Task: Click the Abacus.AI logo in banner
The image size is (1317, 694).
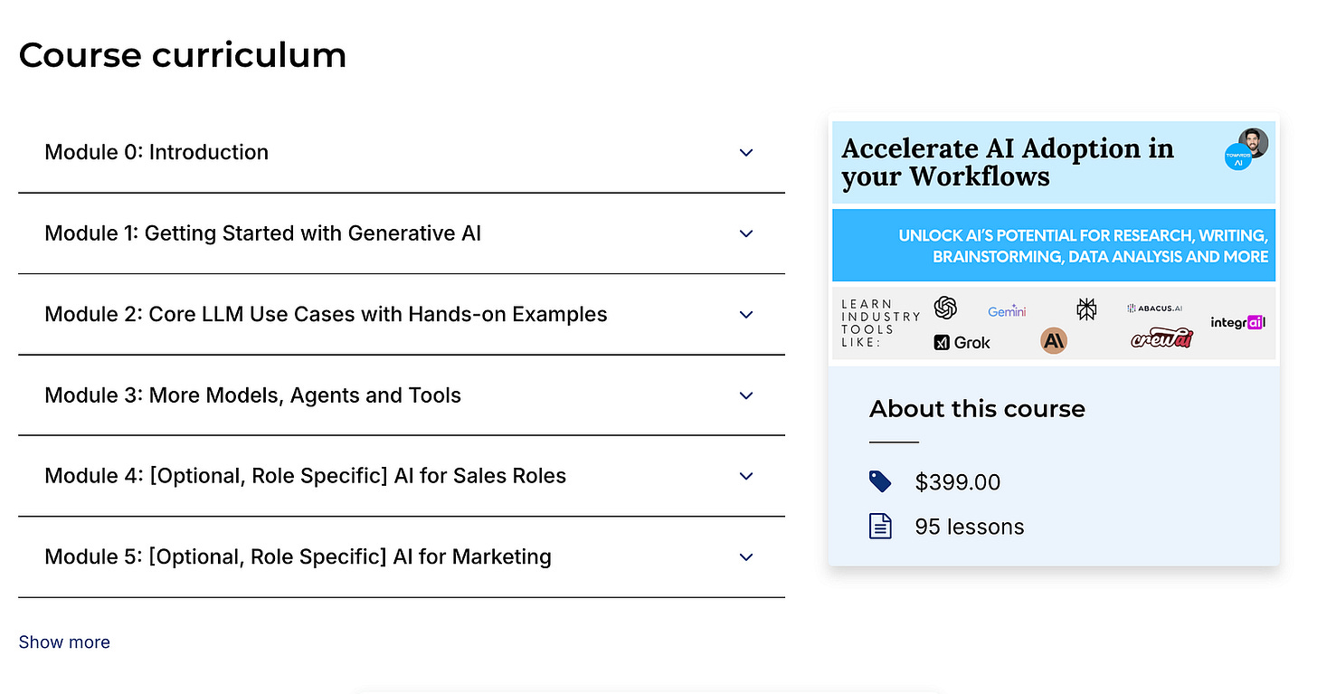Action: click(x=1154, y=309)
